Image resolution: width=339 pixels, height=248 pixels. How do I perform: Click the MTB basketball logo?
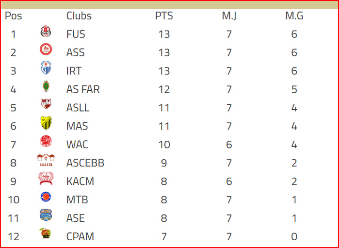pyautogui.click(x=46, y=197)
